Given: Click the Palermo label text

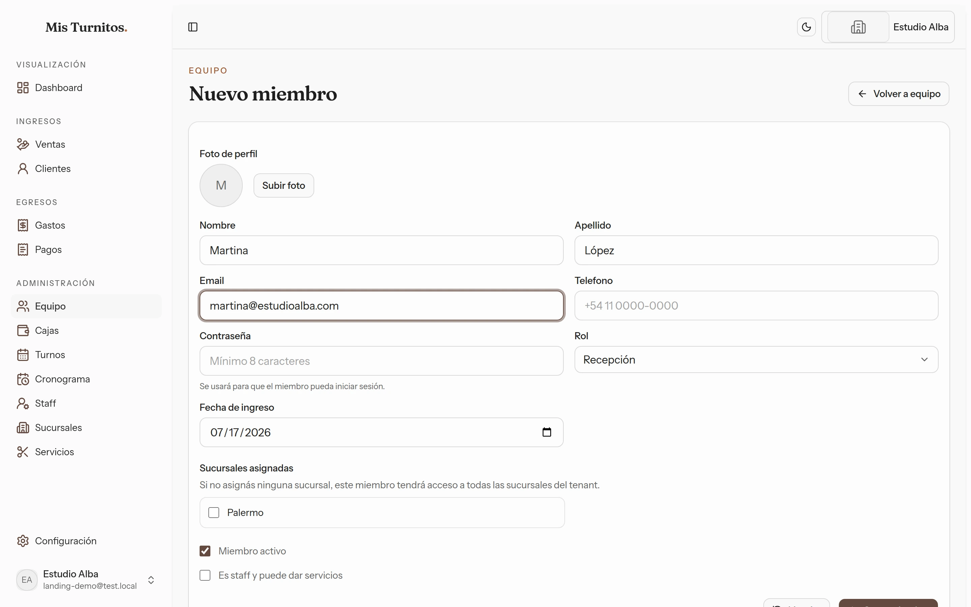Looking at the screenshot, I should click(x=245, y=513).
